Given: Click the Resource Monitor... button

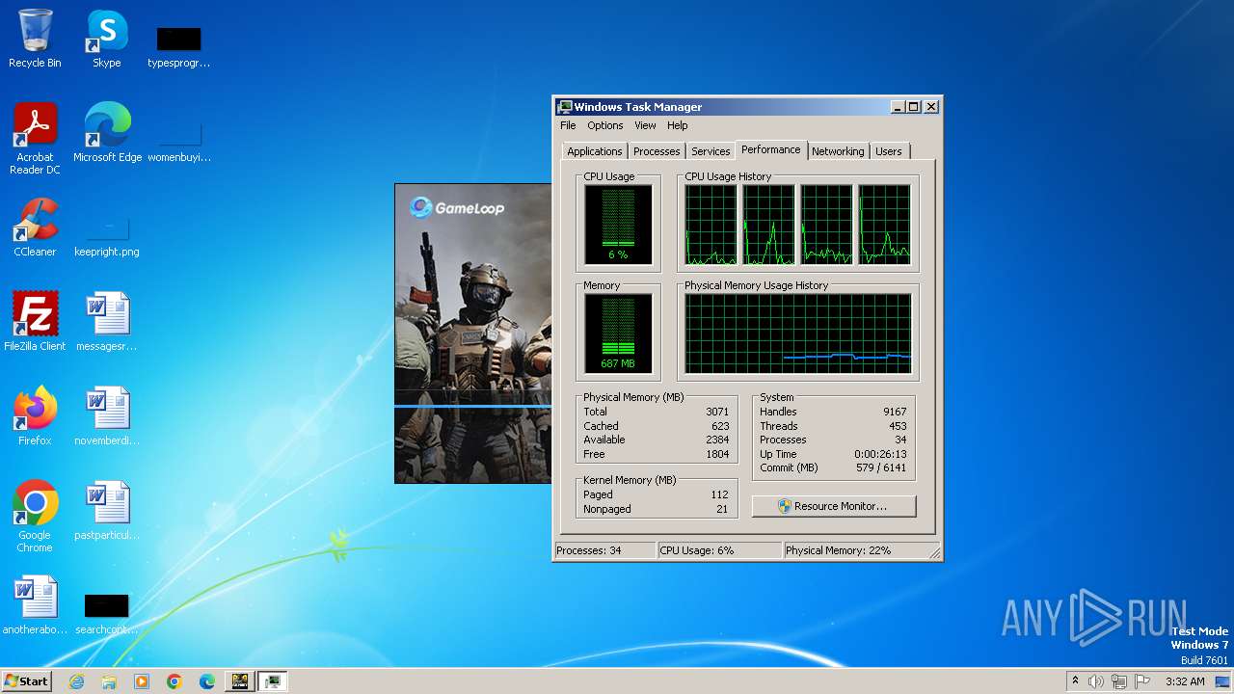Looking at the screenshot, I should (834, 506).
